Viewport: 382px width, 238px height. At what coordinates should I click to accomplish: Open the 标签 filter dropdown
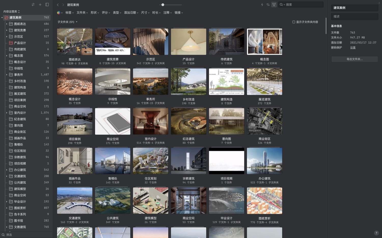coord(69,13)
